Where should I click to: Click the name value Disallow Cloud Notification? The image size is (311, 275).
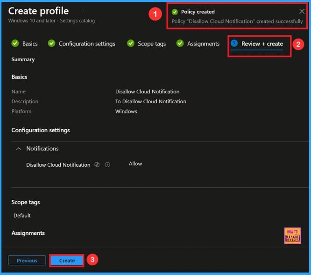[x=148, y=92]
